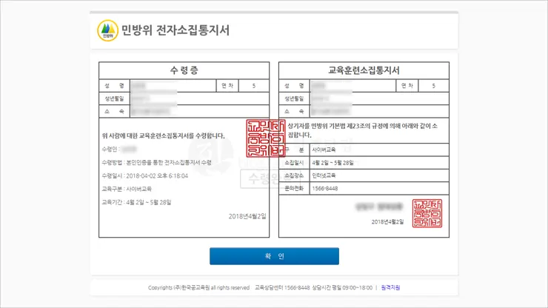Viewport: 548px width, 308px height.
Task: Click the 연차 value 5 in notice
Action: pos(433,86)
